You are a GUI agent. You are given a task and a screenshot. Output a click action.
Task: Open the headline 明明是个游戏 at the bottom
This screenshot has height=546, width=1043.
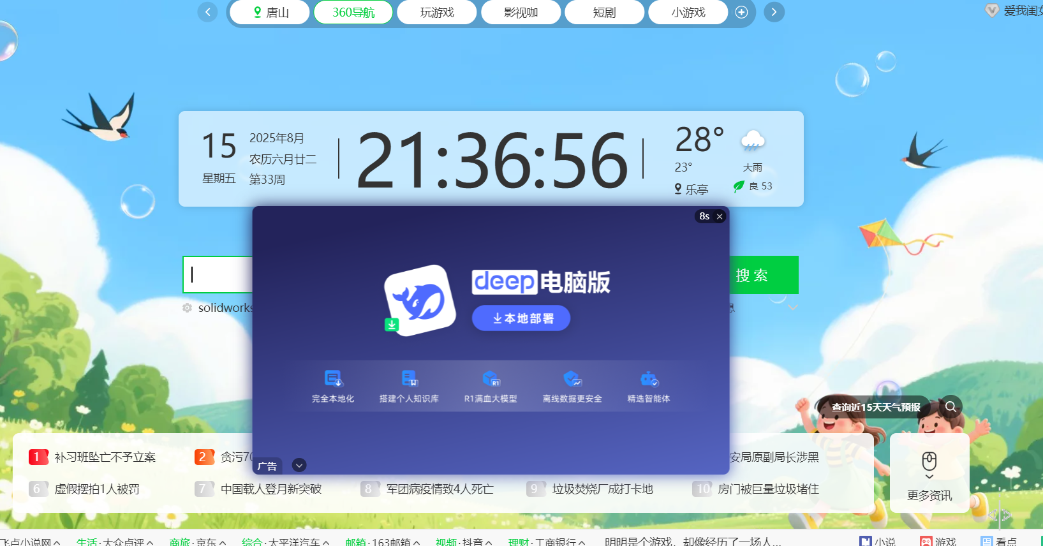[x=693, y=542]
